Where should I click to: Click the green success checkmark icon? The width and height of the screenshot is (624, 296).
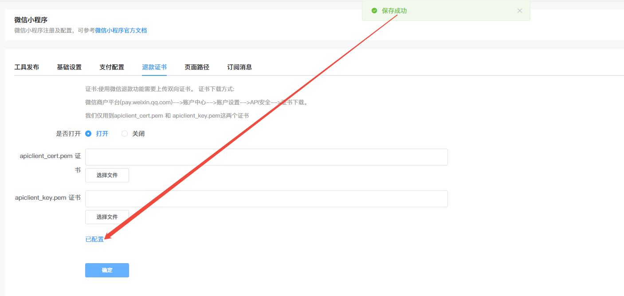pos(374,11)
